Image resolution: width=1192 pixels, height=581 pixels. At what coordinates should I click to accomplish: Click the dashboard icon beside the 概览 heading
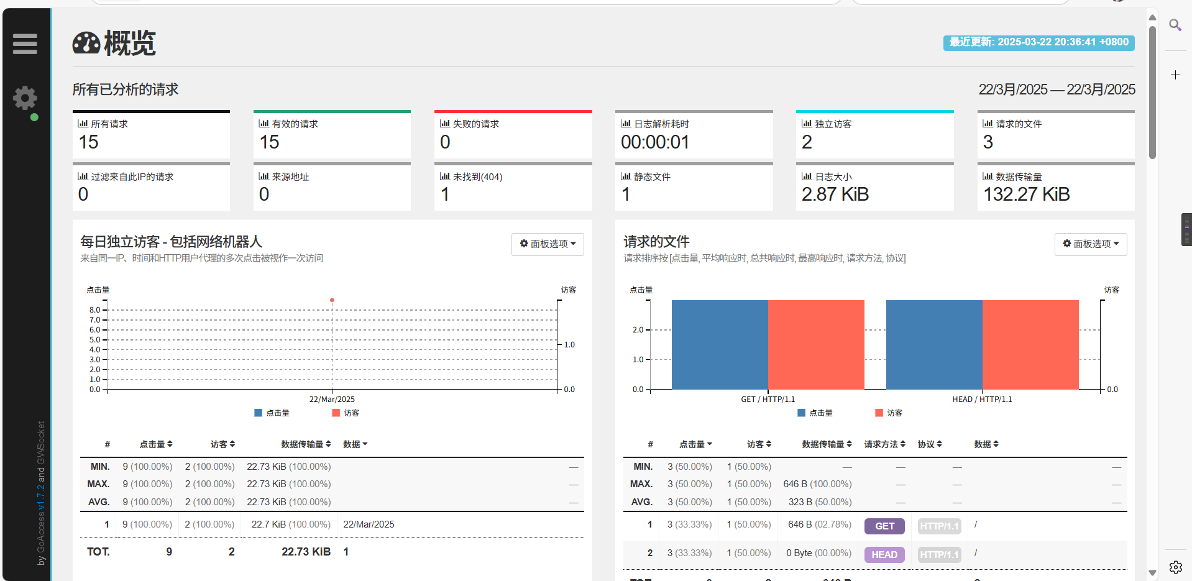(x=86, y=43)
